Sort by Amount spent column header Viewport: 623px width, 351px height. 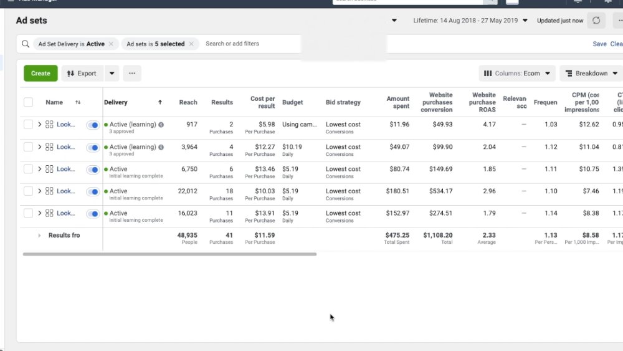coord(397,102)
